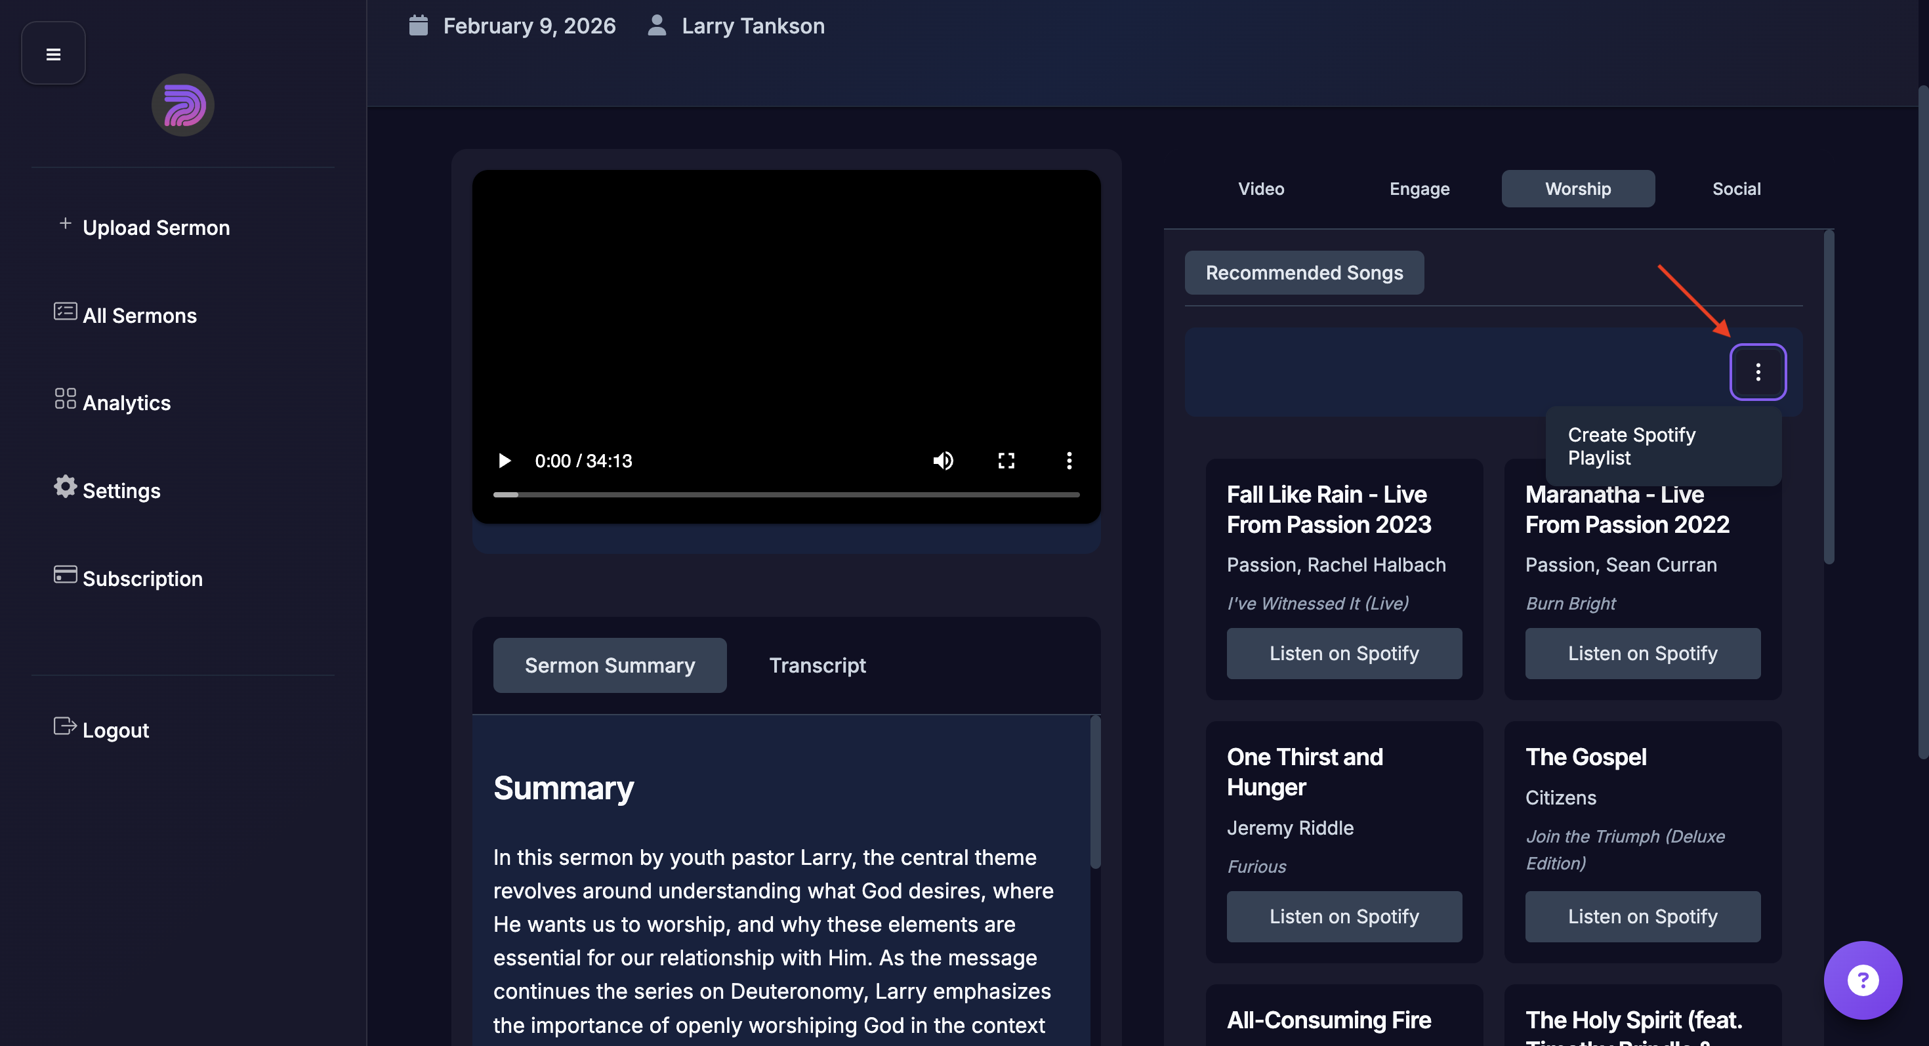The image size is (1929, 1046).
Task: Switch to the Engage tab
Action: [1419, 189]
